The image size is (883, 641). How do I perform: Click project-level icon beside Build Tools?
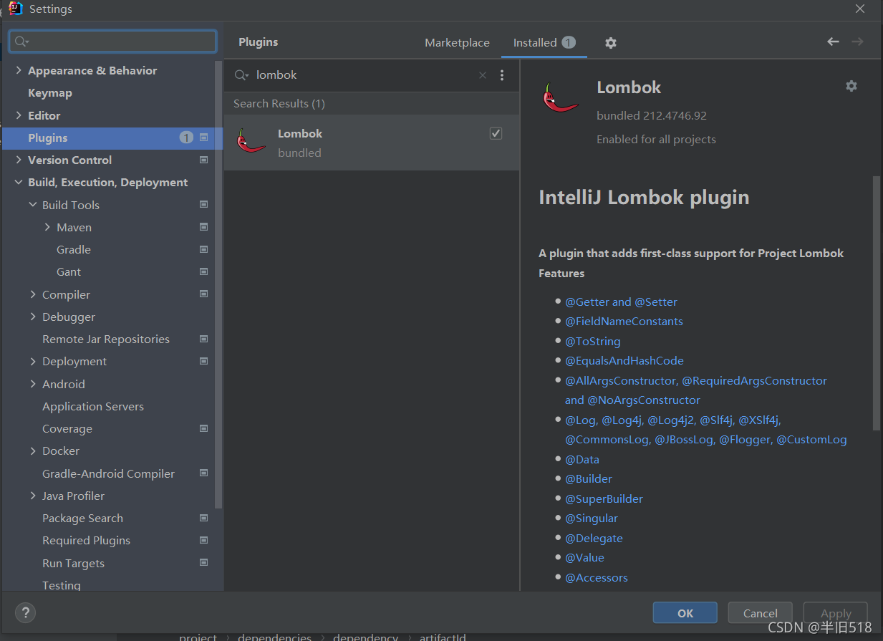[203, 205]
